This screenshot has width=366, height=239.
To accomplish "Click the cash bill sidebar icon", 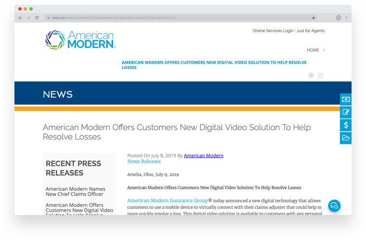I will 346,99.
